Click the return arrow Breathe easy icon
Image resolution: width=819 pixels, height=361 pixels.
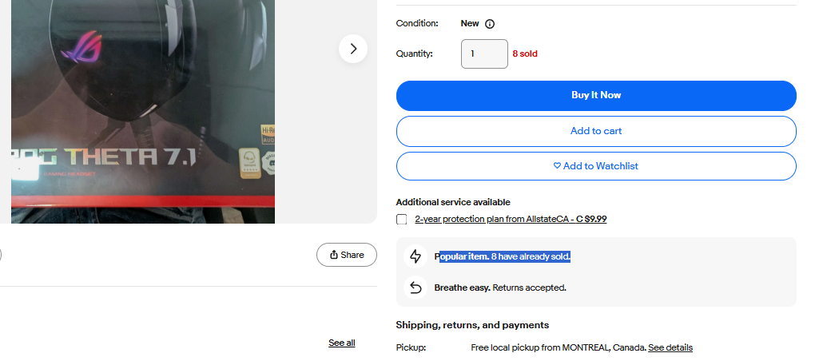[415, 288]
